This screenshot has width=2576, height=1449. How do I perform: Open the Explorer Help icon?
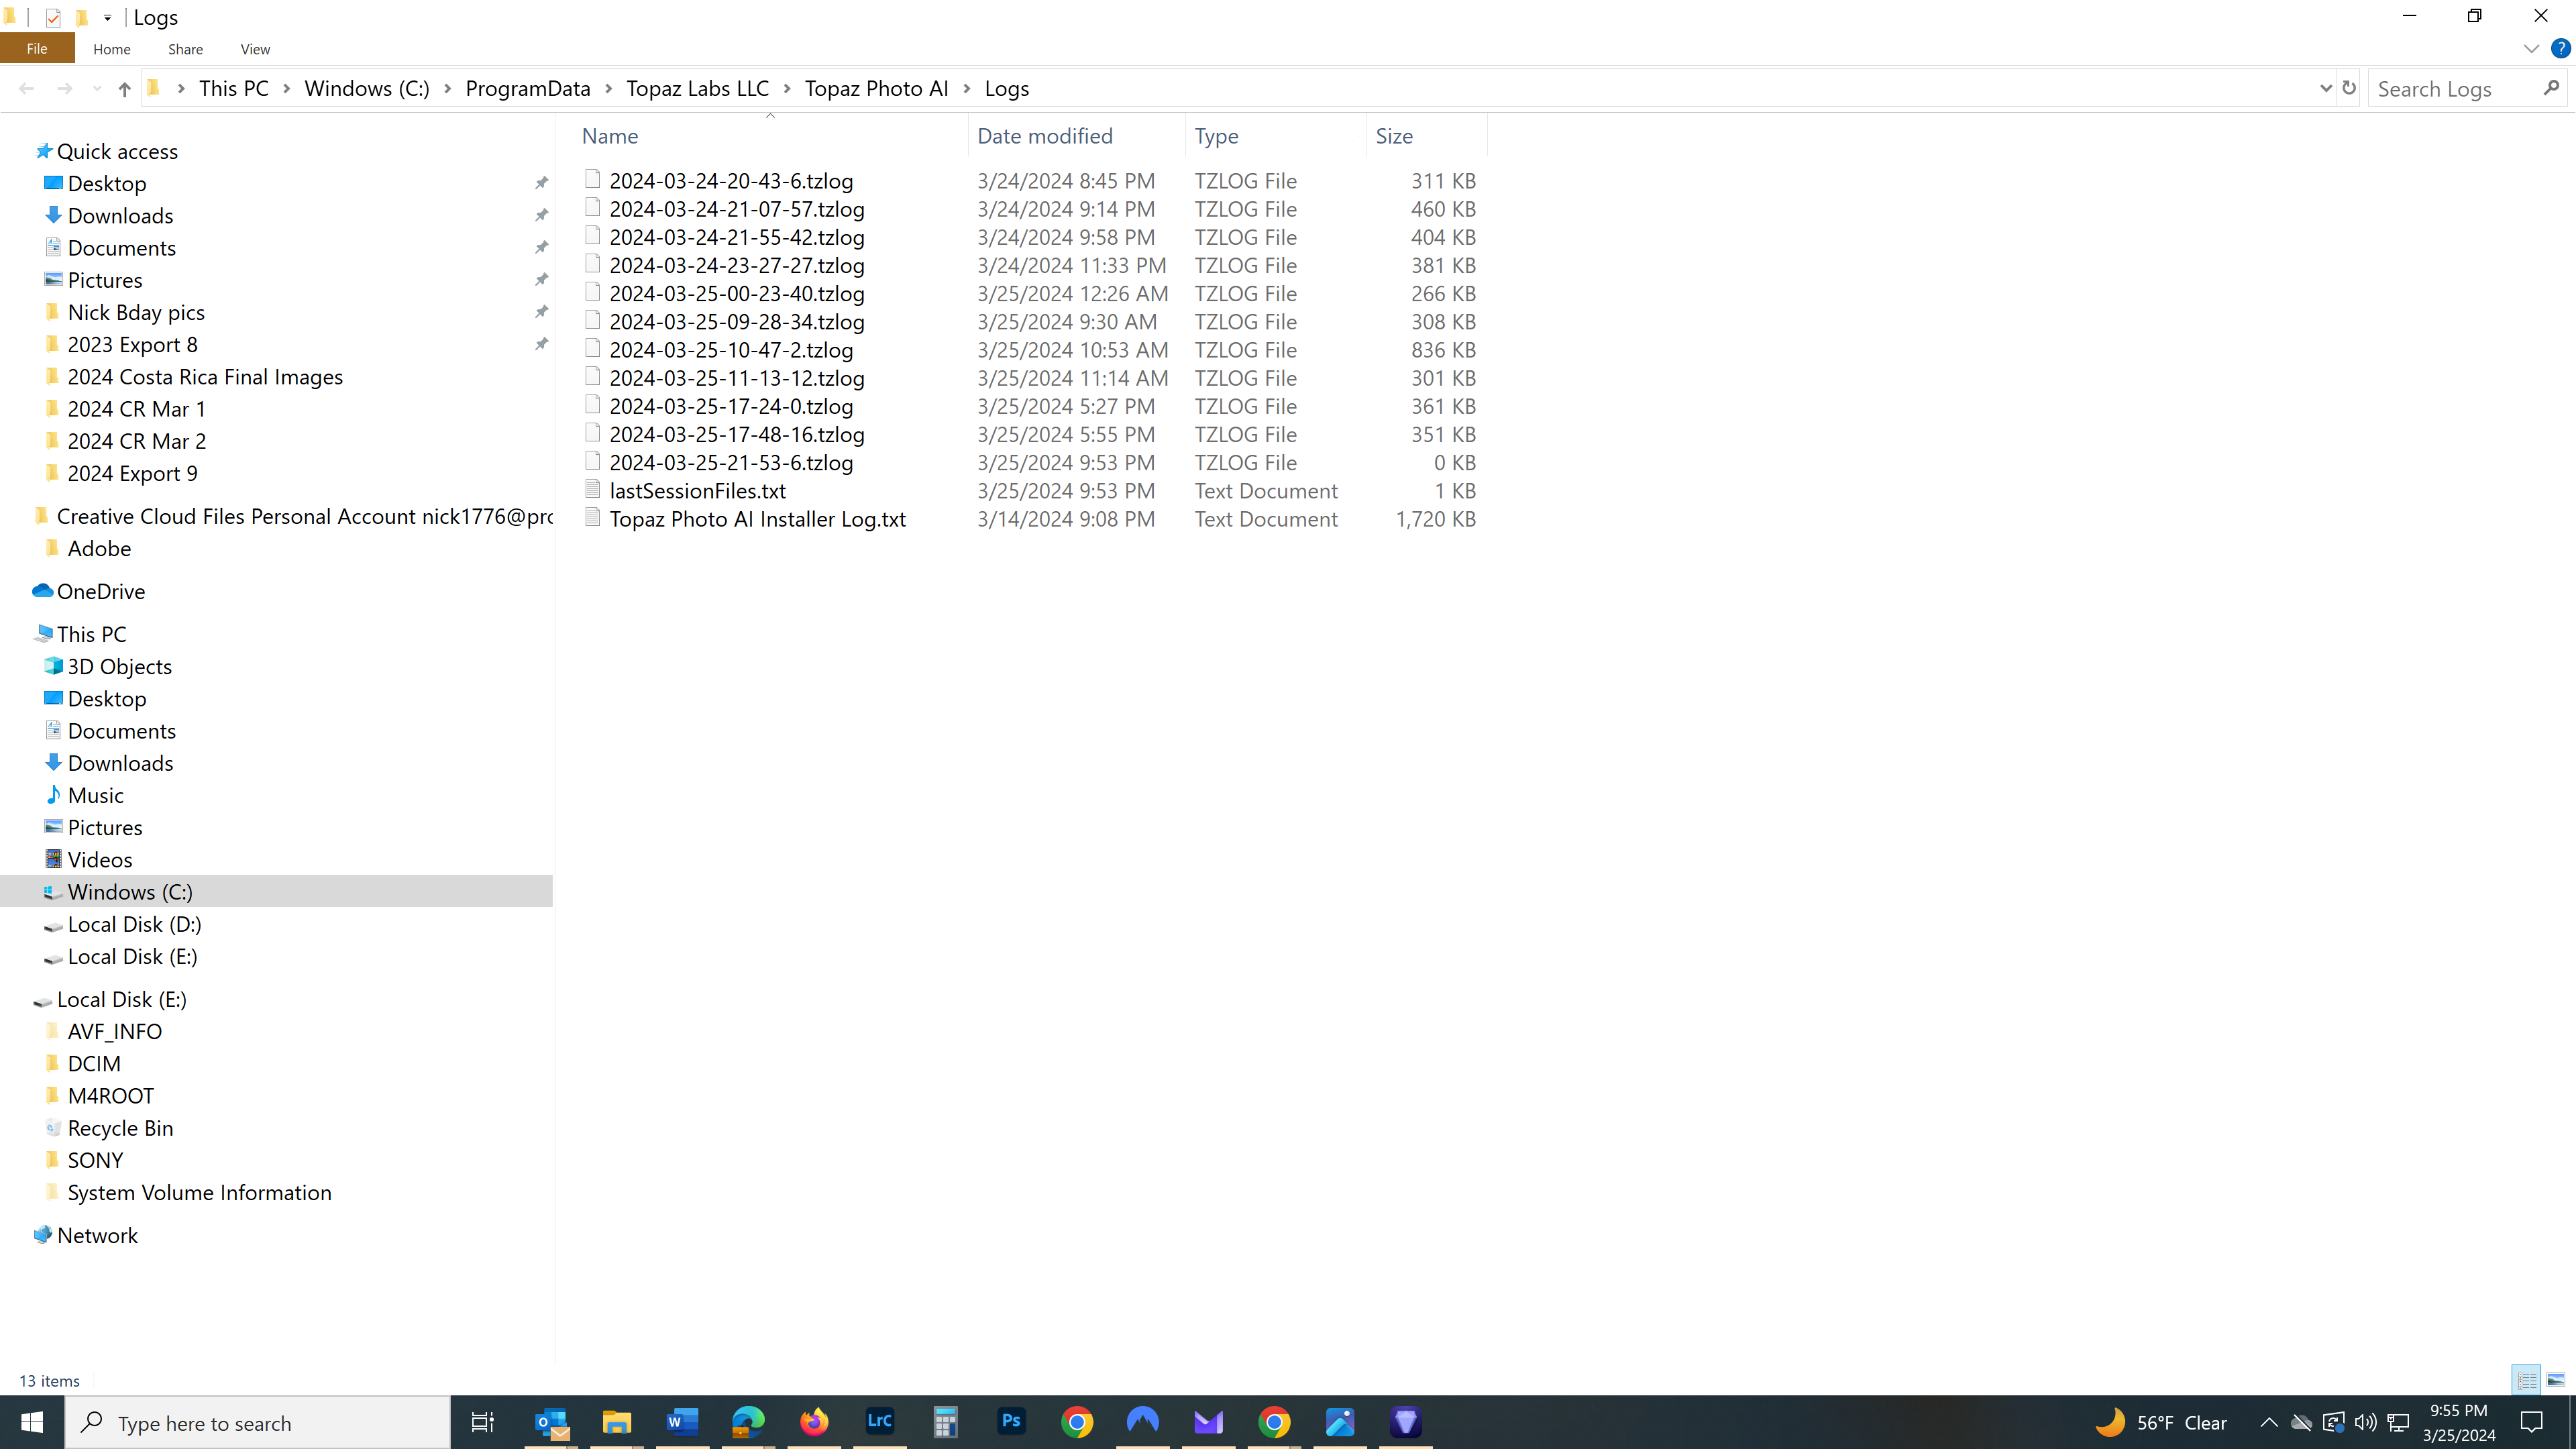(2560, 48)
